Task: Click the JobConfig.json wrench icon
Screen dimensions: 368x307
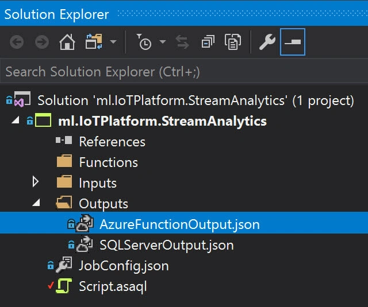Action: (64, 265)
